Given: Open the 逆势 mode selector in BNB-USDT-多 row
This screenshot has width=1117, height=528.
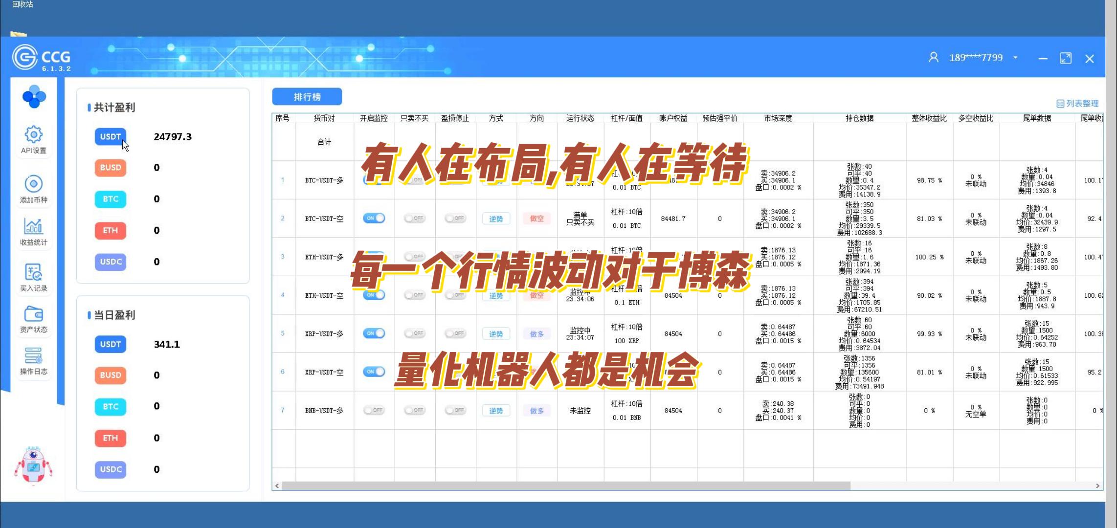Looking at the screenshot, I should point(495,411).
